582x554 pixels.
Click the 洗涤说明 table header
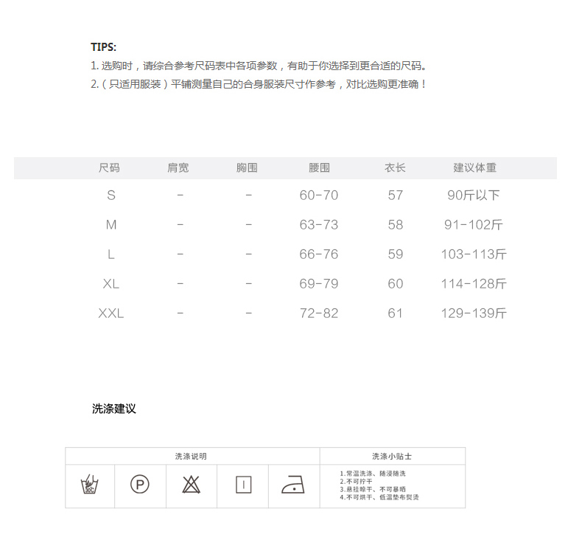tap(191, 457)
